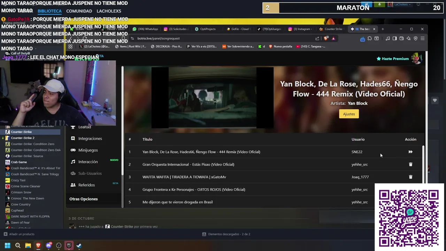The width and height of the screenshot is (446, 251).
Task: Select Crazy Taxi in Steam library
Action: [18, 180]
